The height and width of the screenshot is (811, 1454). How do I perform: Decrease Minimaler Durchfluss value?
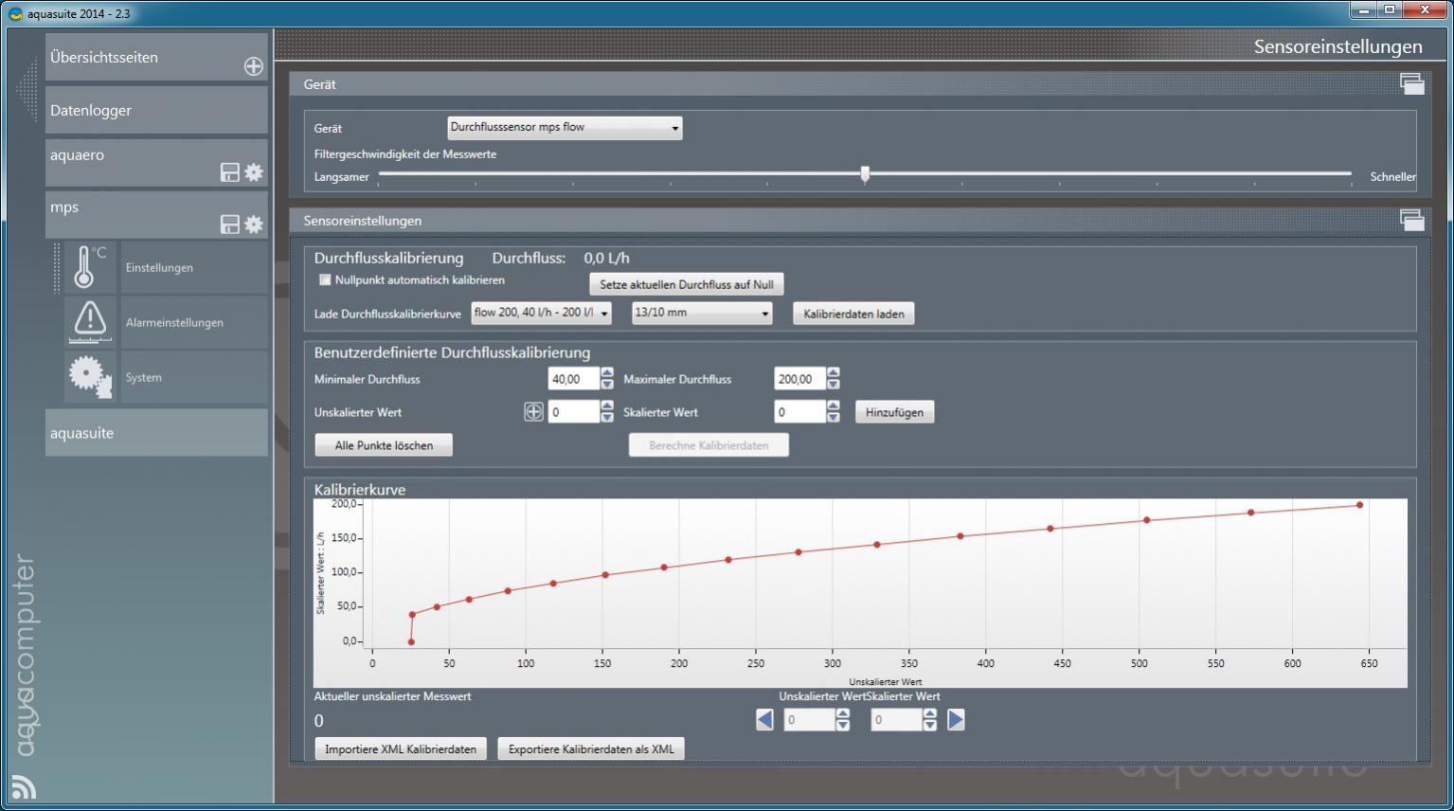tap(607, 385)
